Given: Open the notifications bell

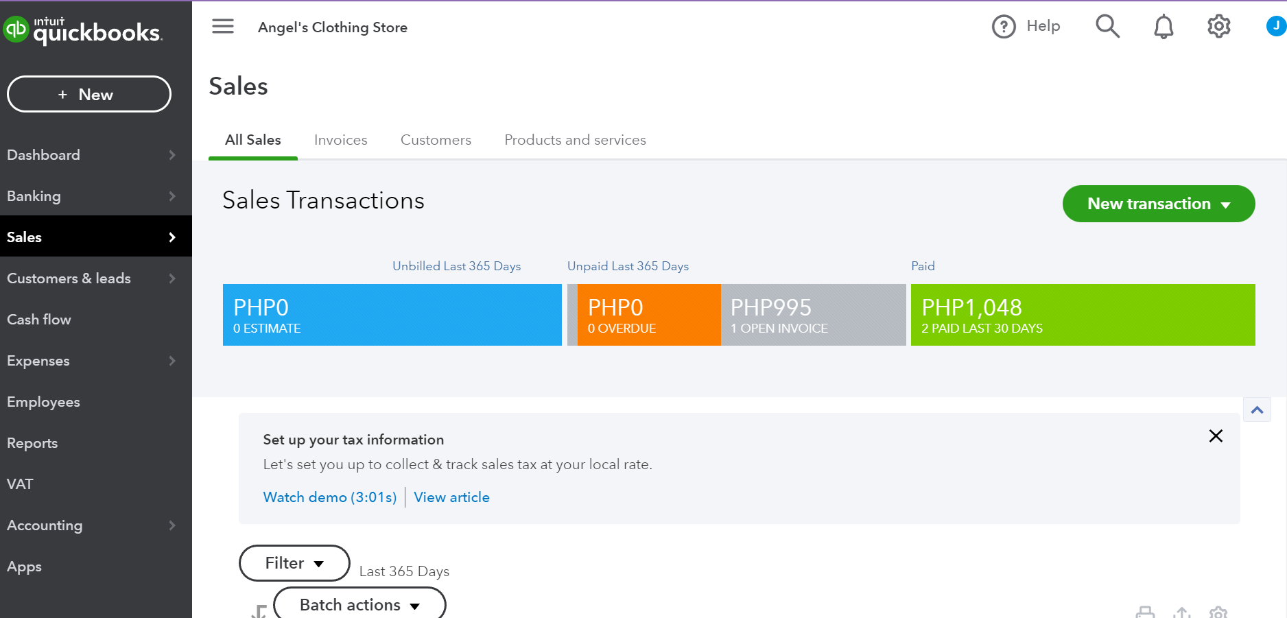Looking at the screenshot, I should 1164,27.
